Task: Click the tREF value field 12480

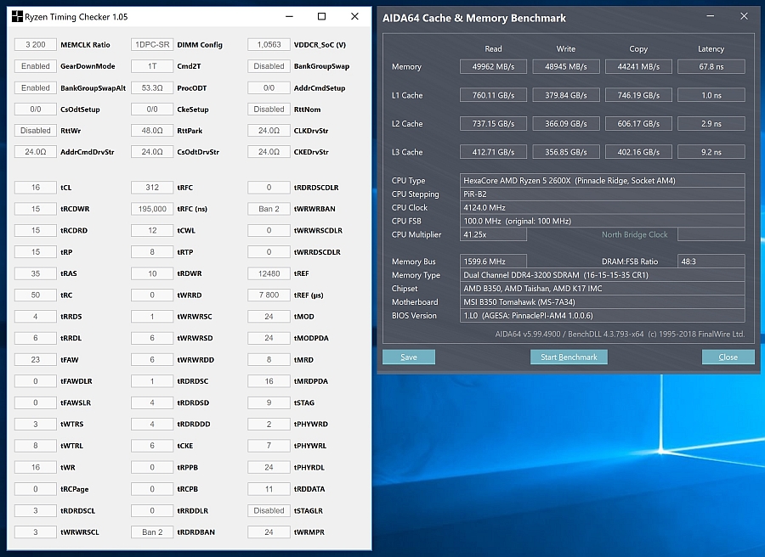Action: 269,273
